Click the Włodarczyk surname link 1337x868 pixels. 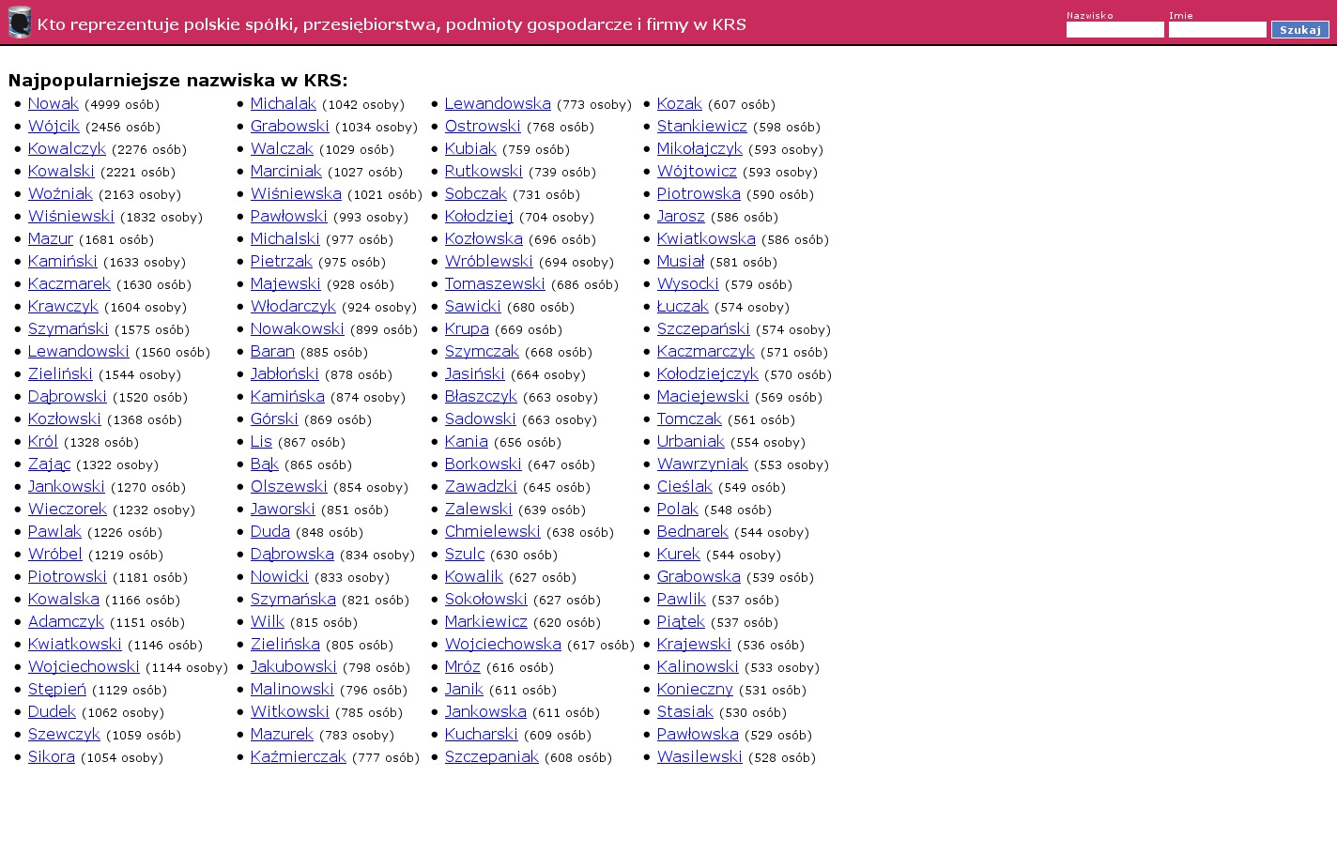293,307
